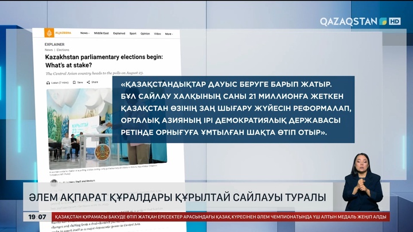Click the article headline about Kazakhstan elections
Viewport: 413px width, 232px height.
(104, 61)
